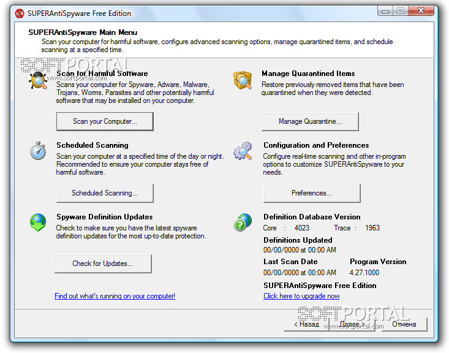Follow 'Find out what's running' link
449x353 pixels.
pos(115,296)
